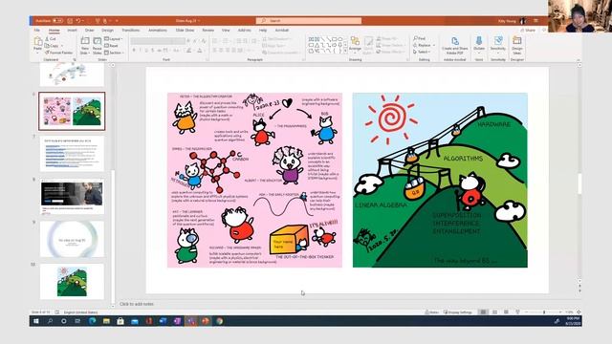Open Clipboard group dialog launcher

75,59
